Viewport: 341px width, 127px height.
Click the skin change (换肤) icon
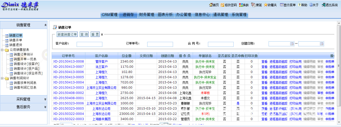coord(241,5)
